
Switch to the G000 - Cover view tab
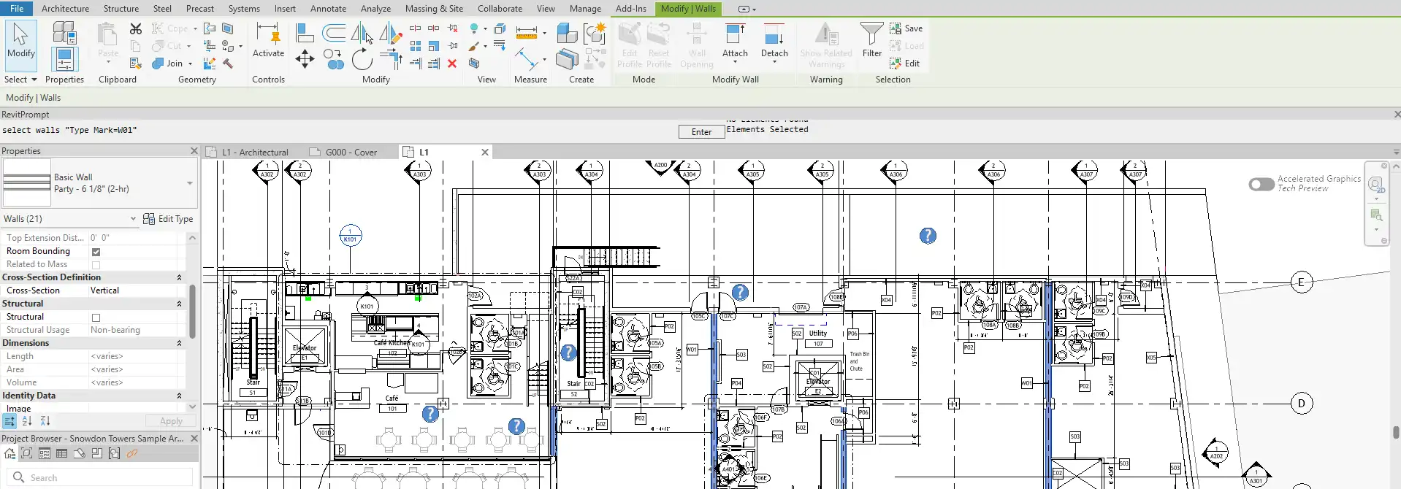351,153
